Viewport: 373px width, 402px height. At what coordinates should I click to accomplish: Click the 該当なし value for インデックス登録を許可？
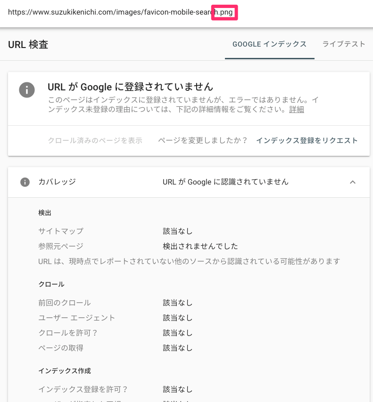click(177, 389)
